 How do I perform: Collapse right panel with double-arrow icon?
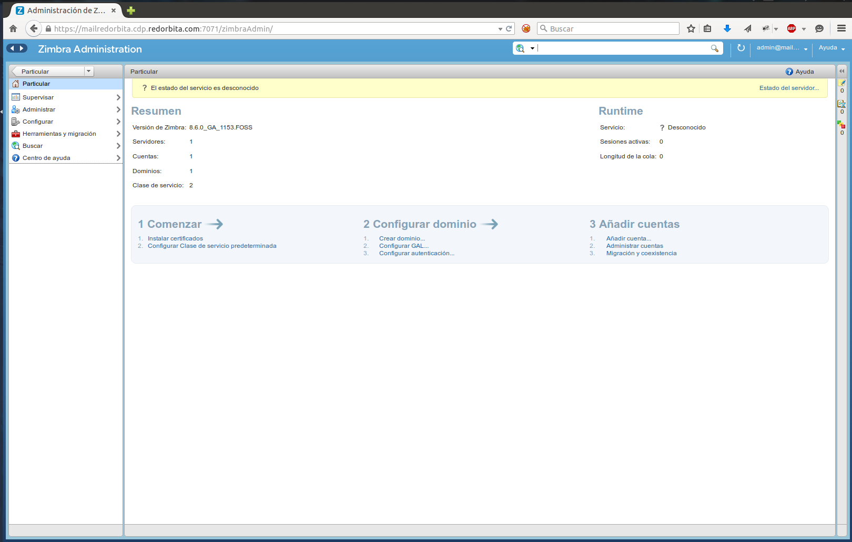(842, 71)
